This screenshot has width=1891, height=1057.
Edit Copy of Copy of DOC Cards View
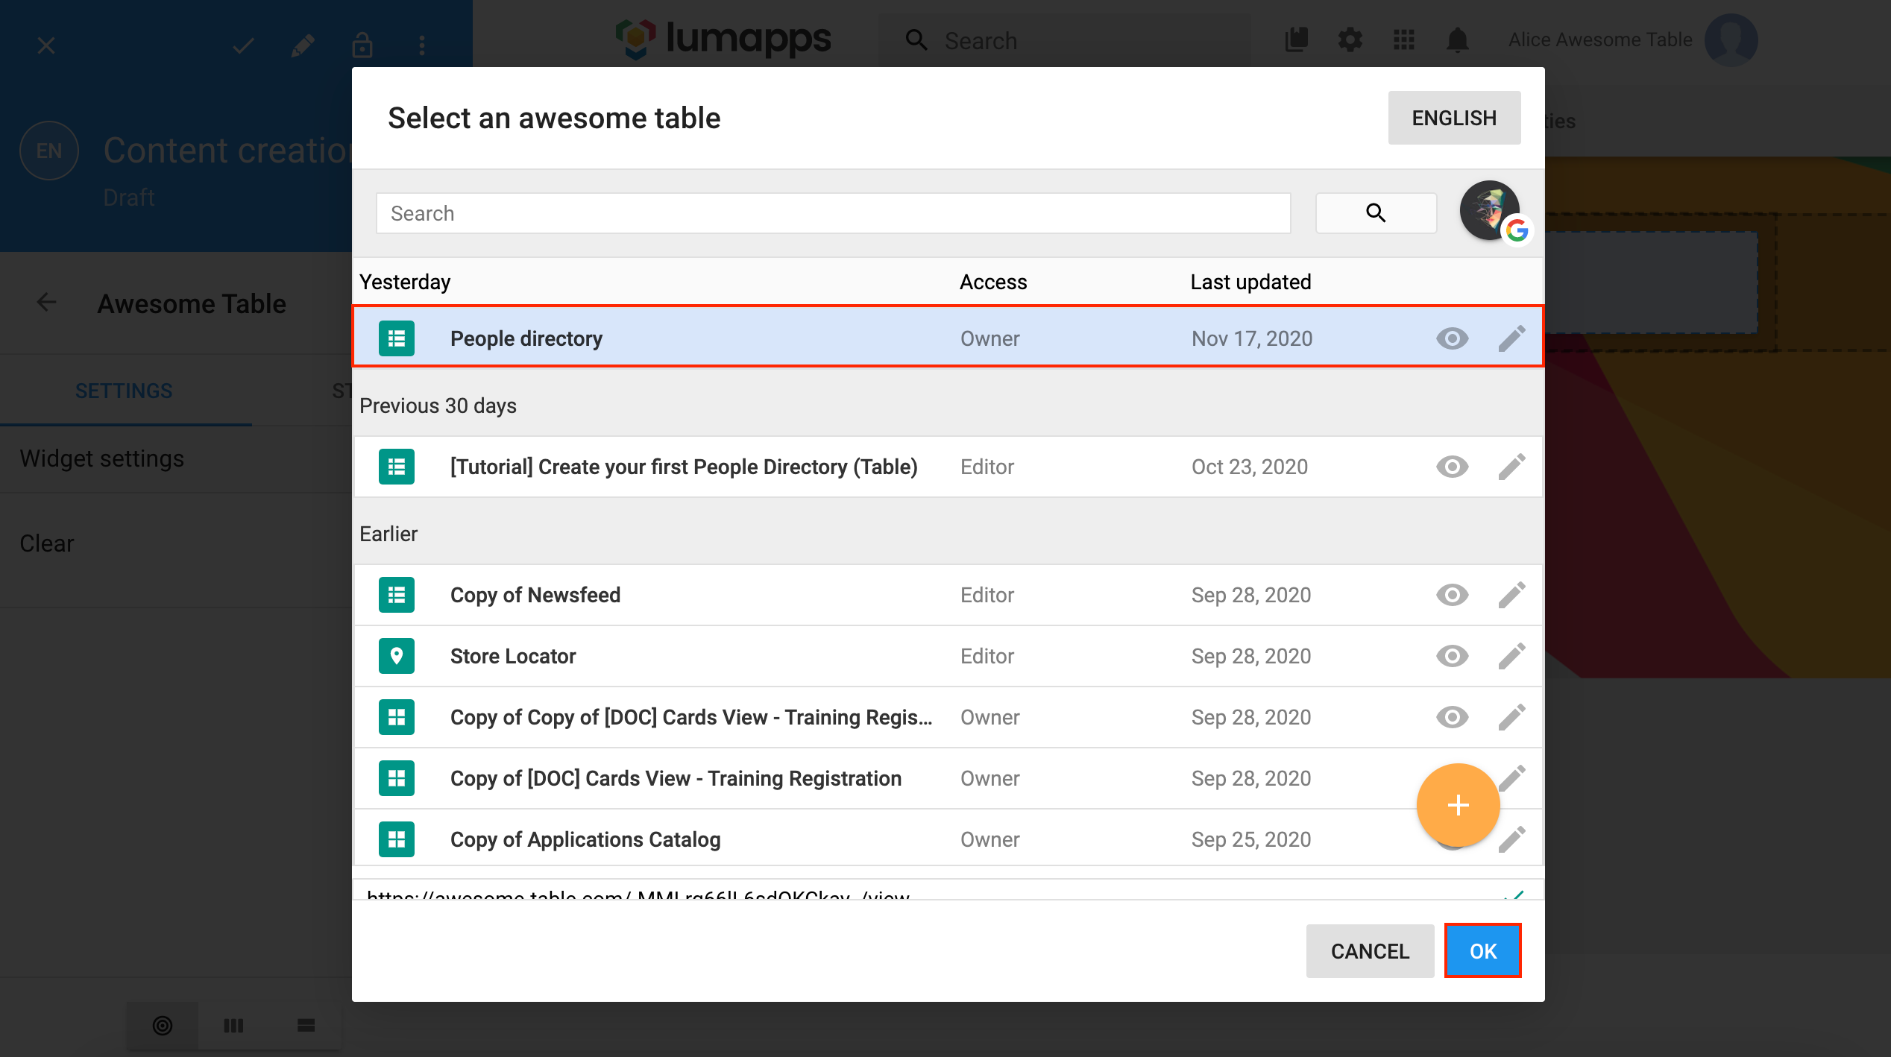tap(1511, 717)
